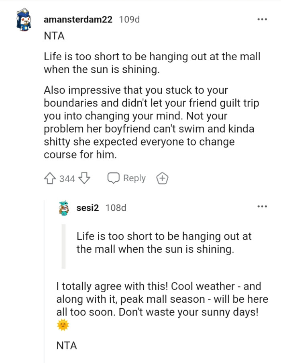The image size is (281, 363).
Task: Click the NTA line ending sesi2's reply
Action: 67,345
